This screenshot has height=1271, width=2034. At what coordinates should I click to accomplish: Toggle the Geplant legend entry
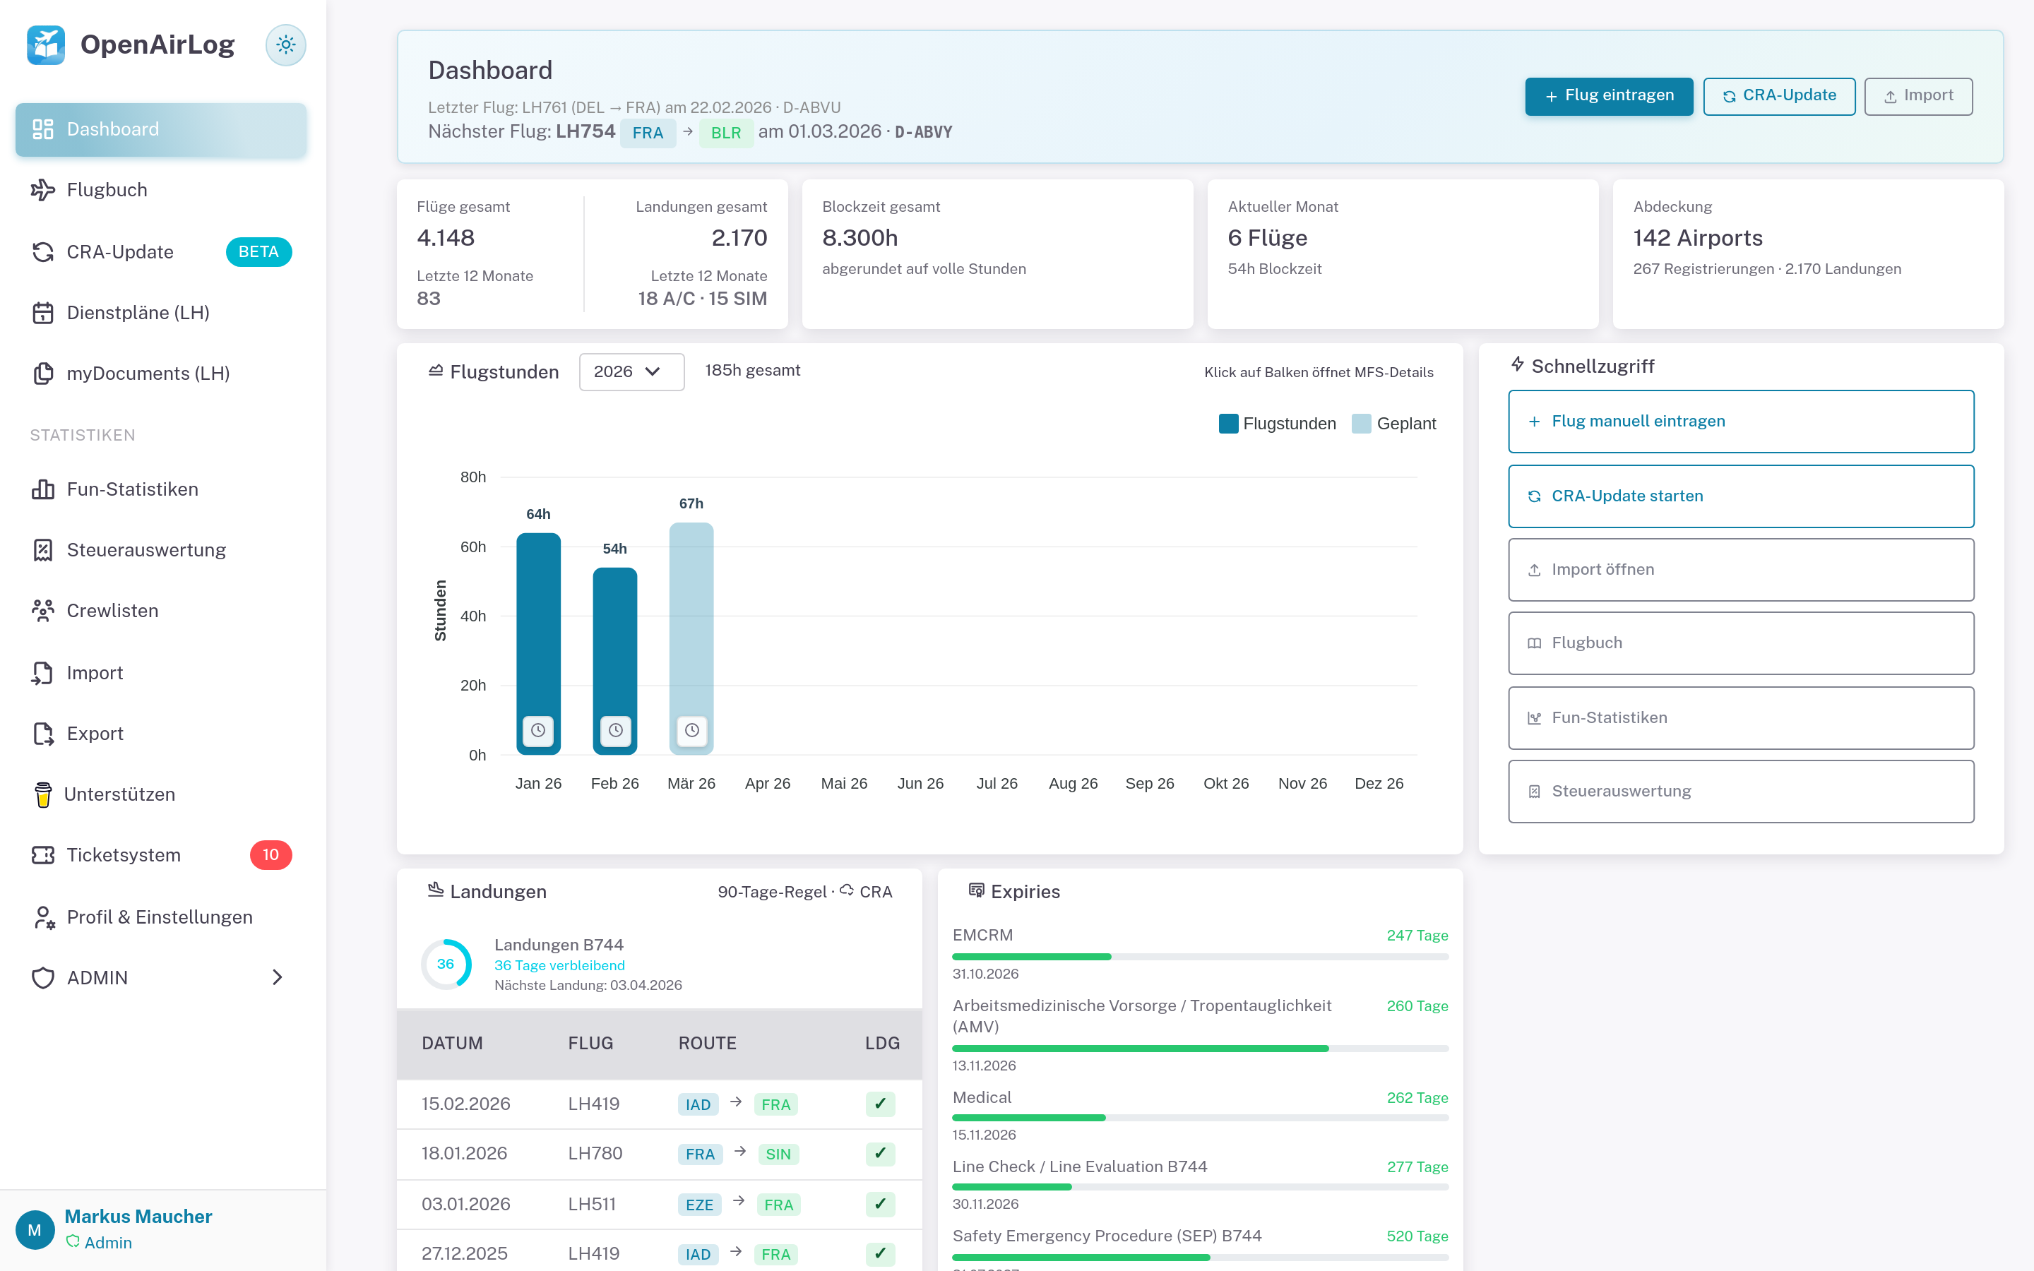[1394, 424]
